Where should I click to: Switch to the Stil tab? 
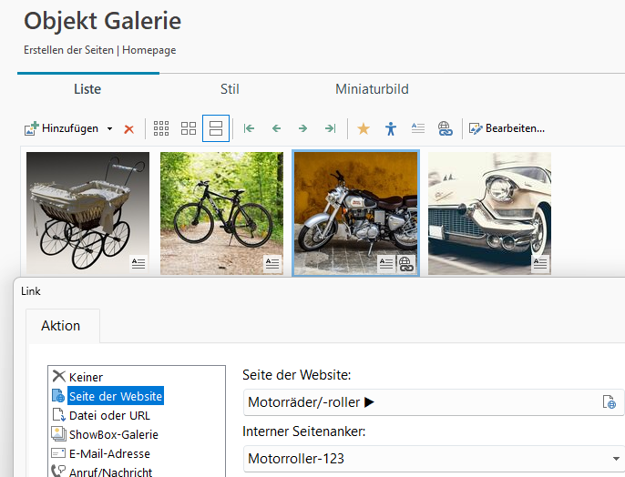coord(230,89)
